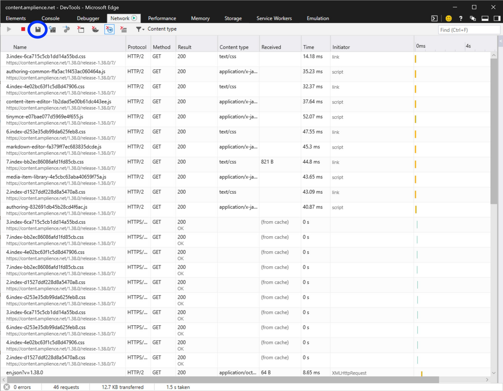Click the 52.07 ms time value
The image size is (503, 391).
tap(313, 117)
